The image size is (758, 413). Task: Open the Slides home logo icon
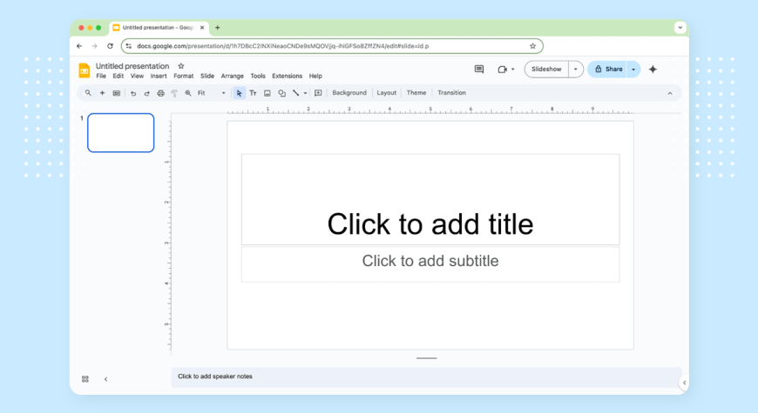click(85, 70)
